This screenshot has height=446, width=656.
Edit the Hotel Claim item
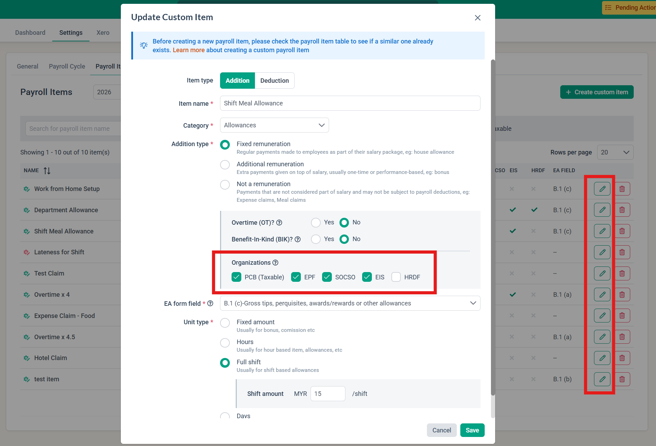(602, 358)
